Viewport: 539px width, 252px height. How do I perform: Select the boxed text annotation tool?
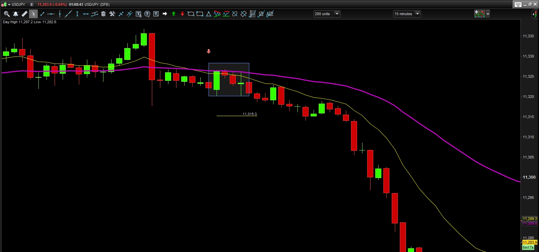point(156,14)
